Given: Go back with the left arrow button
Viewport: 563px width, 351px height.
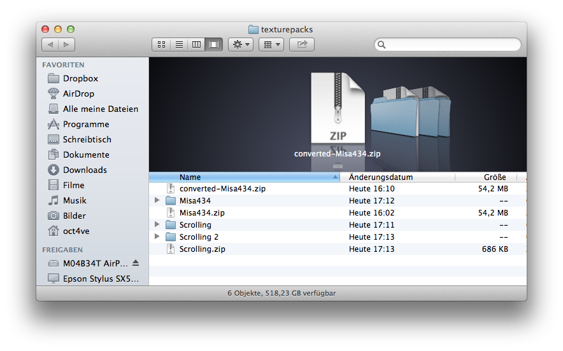Looking at the screenshot, I should point(50,45).
